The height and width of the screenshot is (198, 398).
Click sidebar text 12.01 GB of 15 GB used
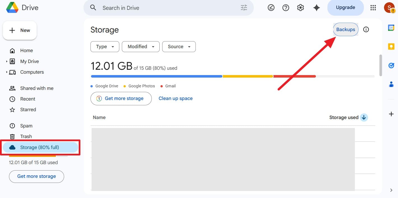(x=33, y=162)
